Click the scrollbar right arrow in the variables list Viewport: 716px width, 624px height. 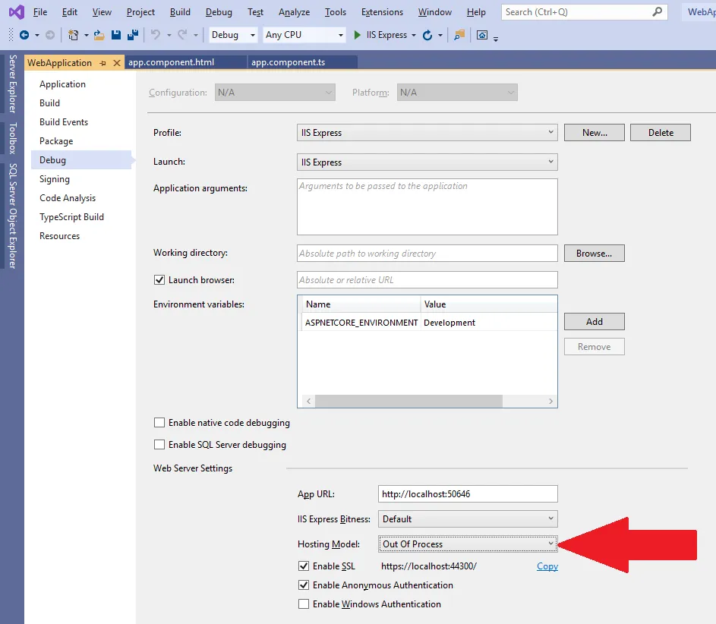click(550, 401)
